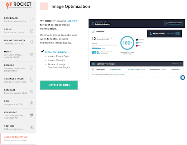Click the WP Rocket logo
187x145 pixels.
[18, 5]
